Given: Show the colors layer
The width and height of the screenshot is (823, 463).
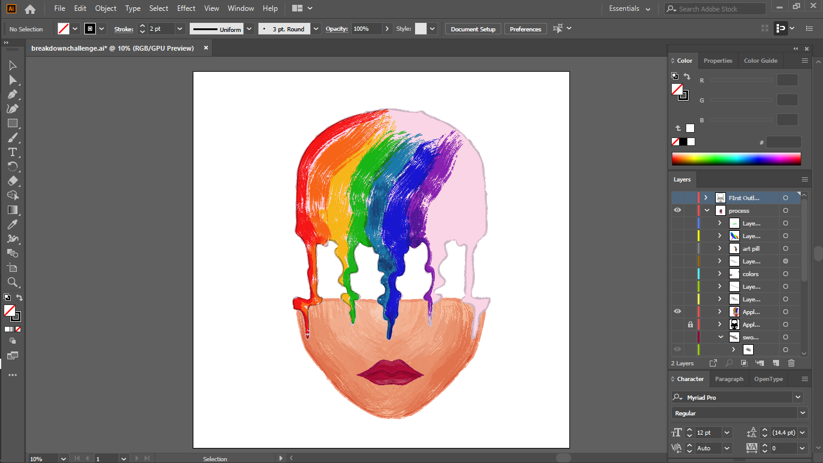Looking at the screenshot, I should click(x=678, y=274).
